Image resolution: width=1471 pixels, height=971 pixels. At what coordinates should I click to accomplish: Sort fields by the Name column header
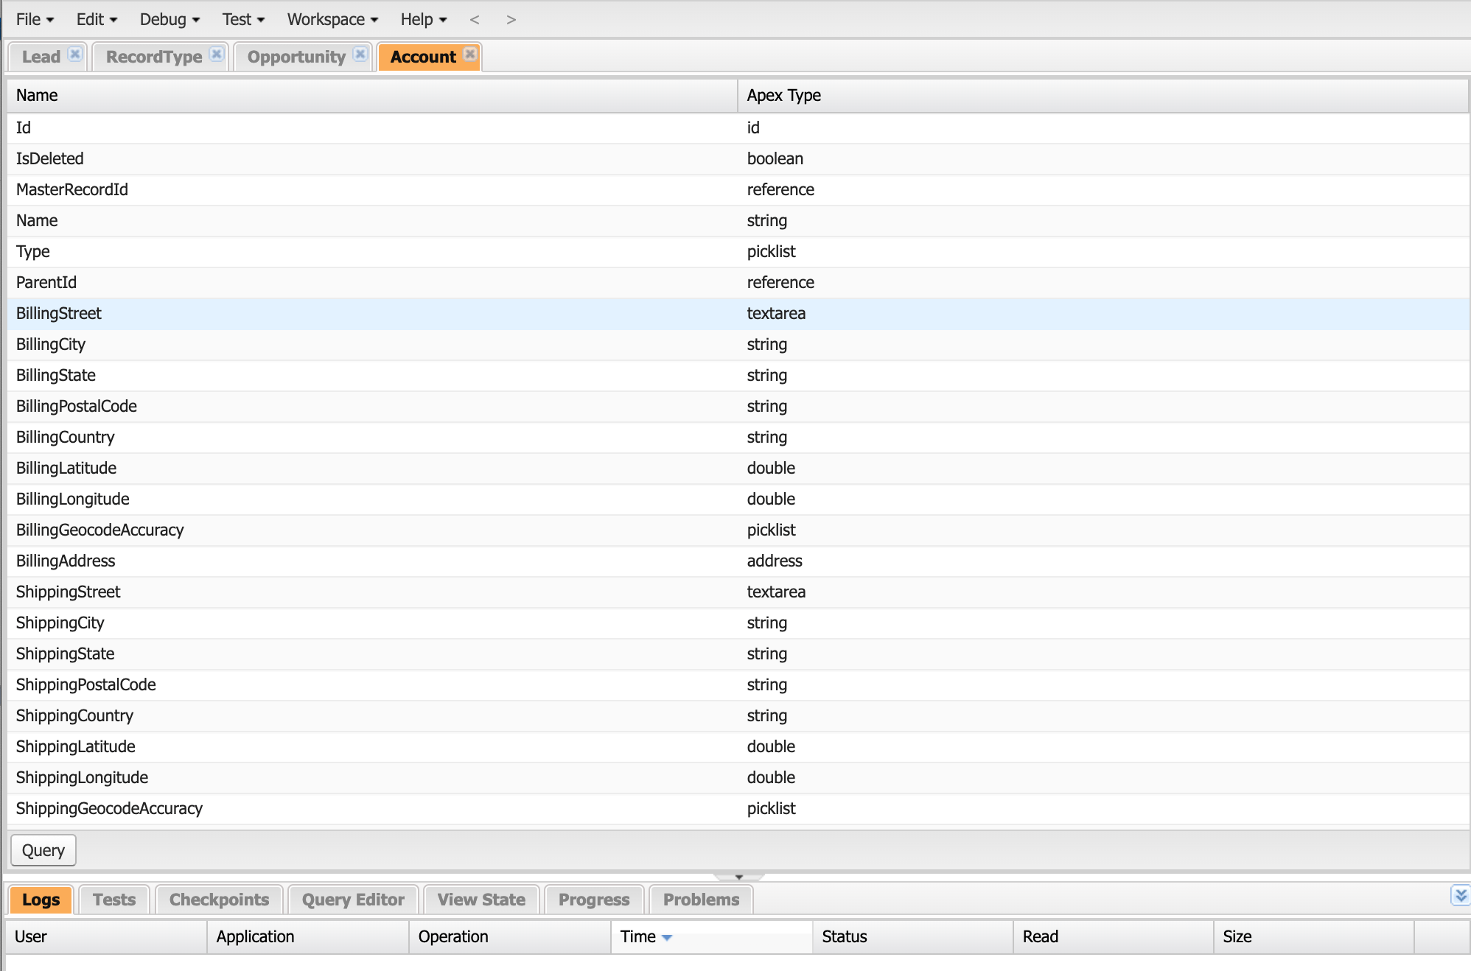[x=36, y=95]
